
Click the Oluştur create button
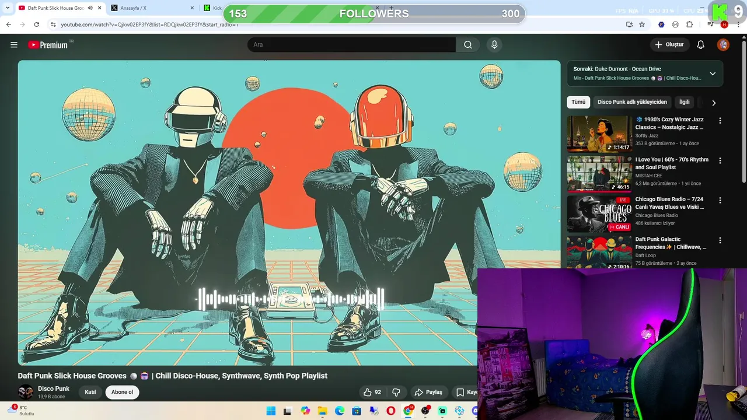tap(669, 45)
